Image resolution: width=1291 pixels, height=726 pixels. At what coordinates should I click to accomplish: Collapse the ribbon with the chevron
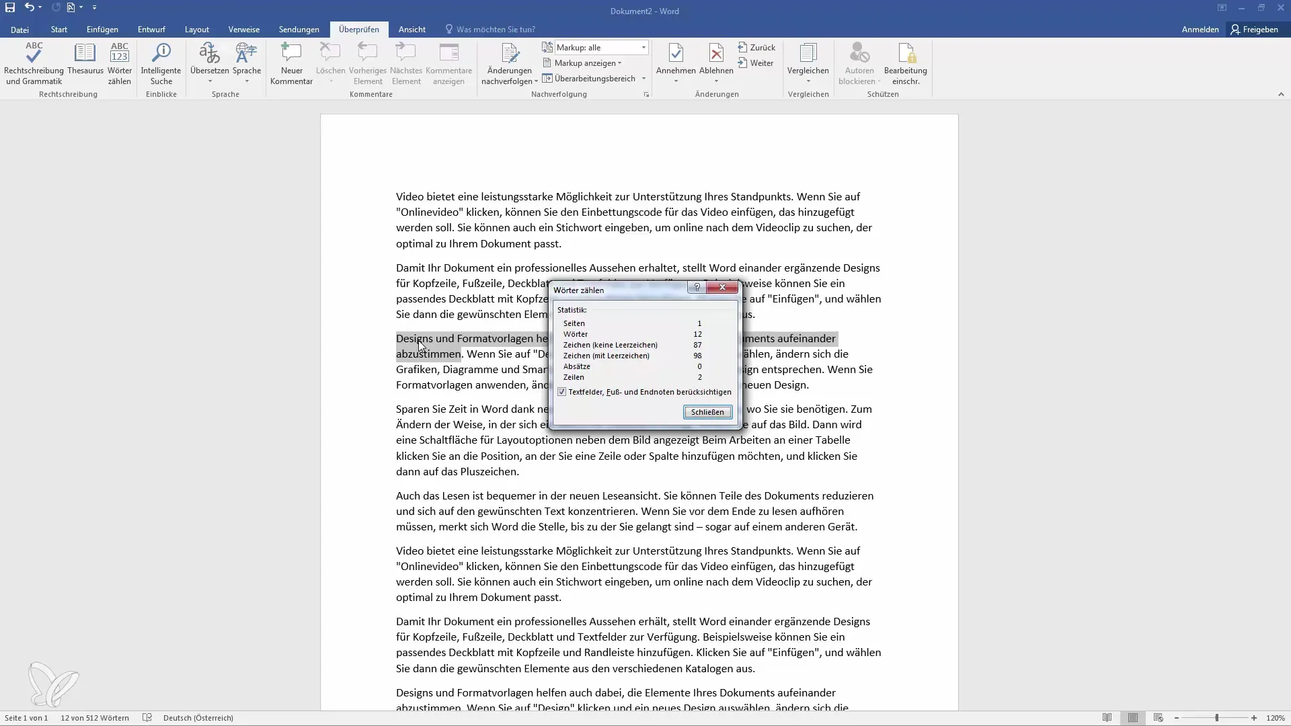tap(1281, 95)
